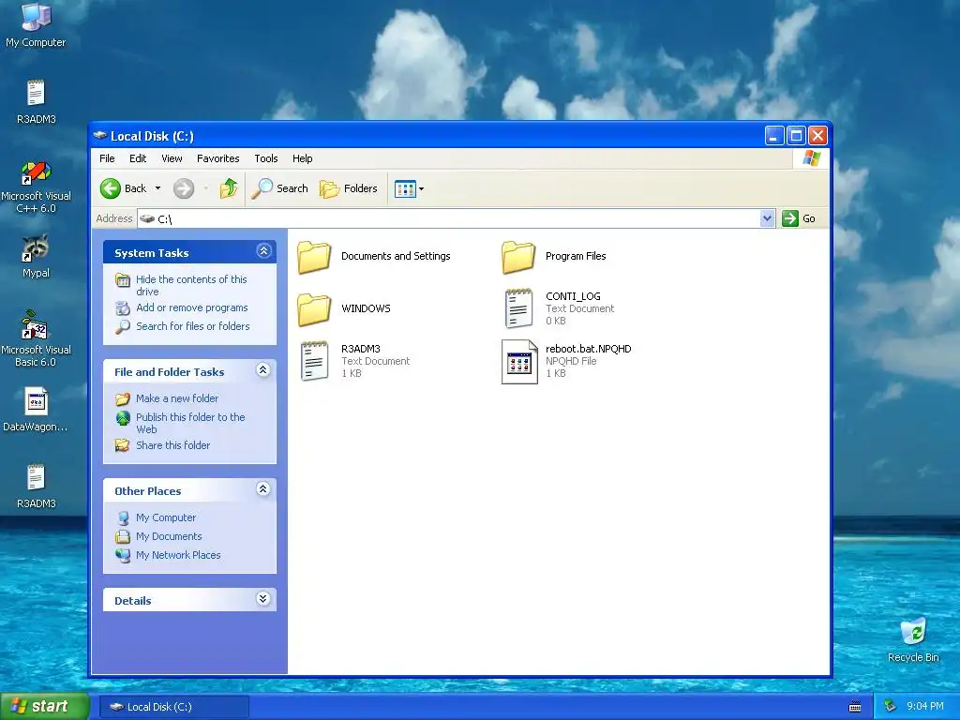Select the WINDOWS folder icon
Viewport: 960px width, 720px height.
pyautogui.click(x=314, y=308)
